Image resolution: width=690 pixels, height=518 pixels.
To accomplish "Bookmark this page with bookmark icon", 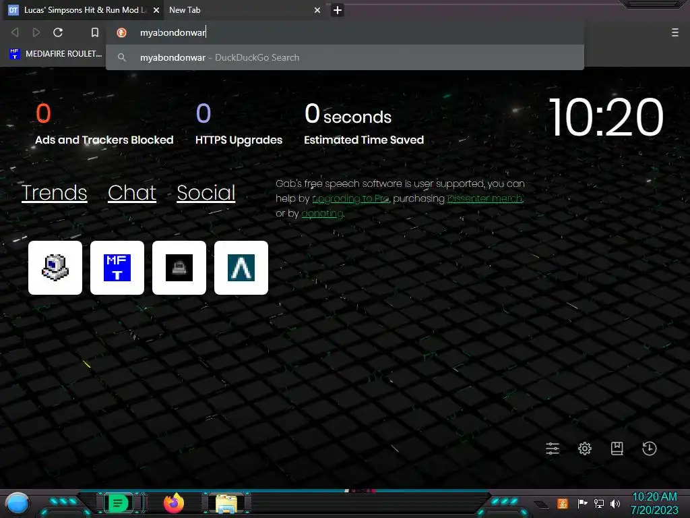I will click(x=94, y=32).
